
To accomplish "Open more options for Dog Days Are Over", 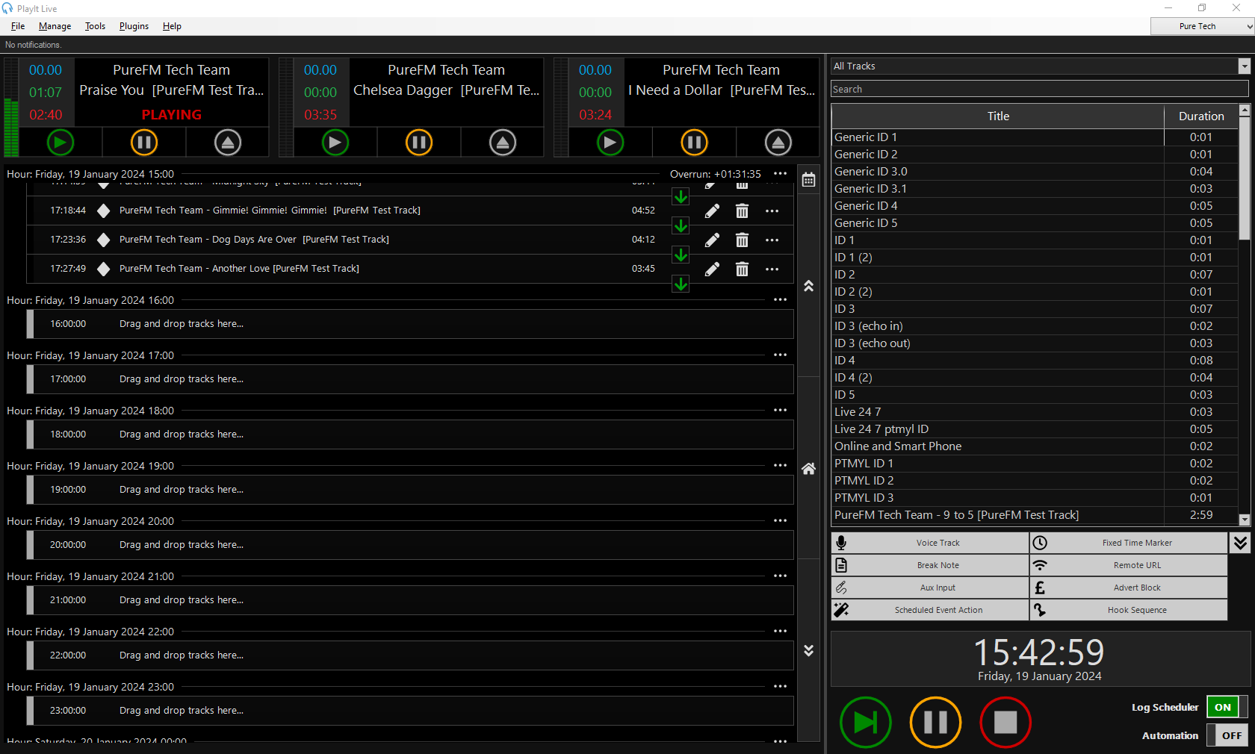I will tap(772, 240).
